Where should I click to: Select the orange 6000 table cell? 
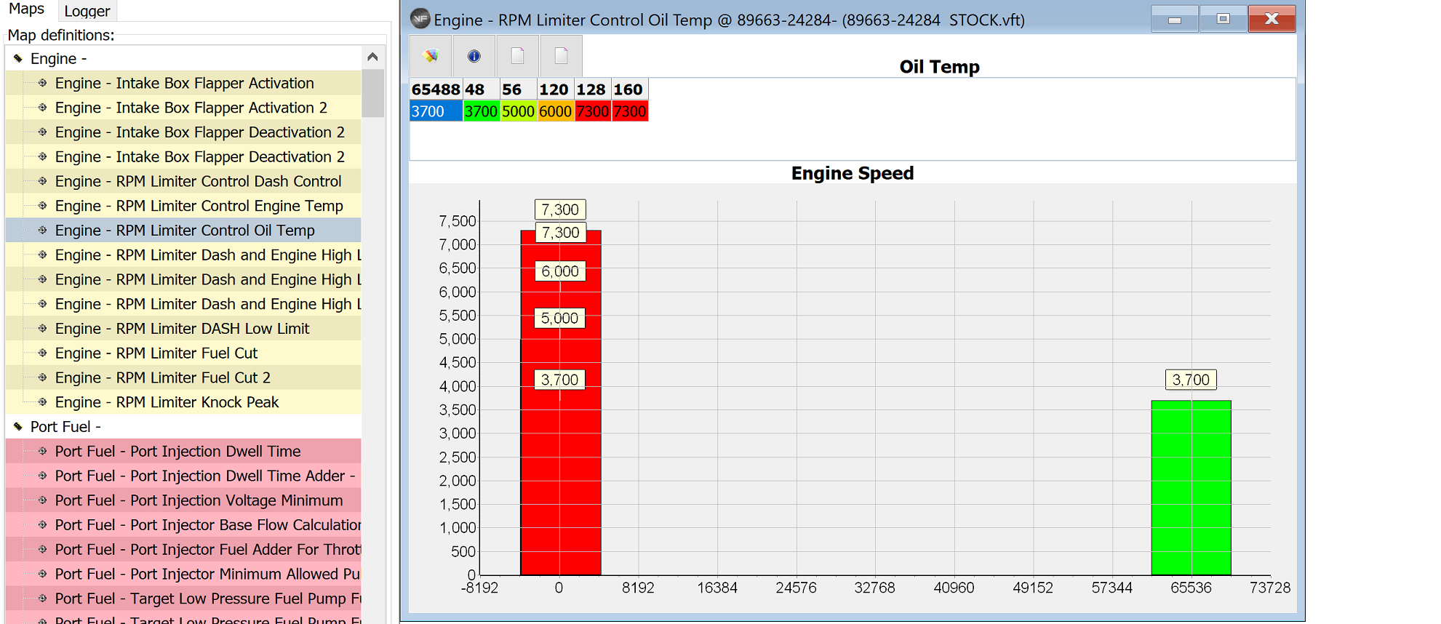point(556,111)
